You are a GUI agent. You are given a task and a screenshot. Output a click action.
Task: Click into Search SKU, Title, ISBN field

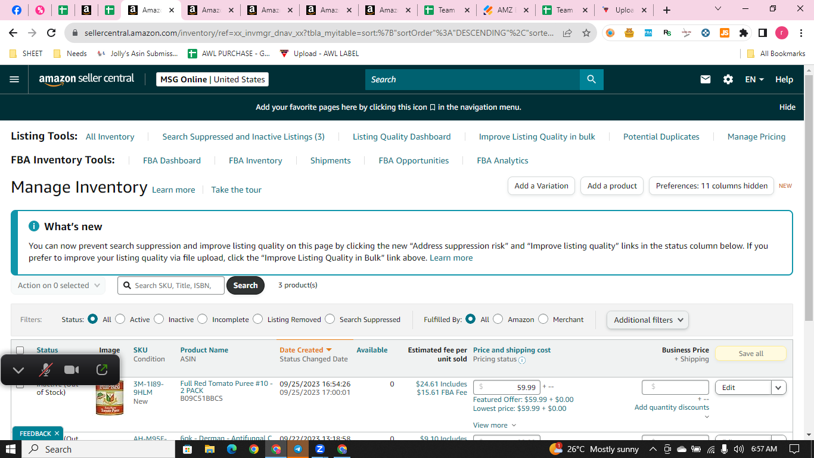point(171,286)
